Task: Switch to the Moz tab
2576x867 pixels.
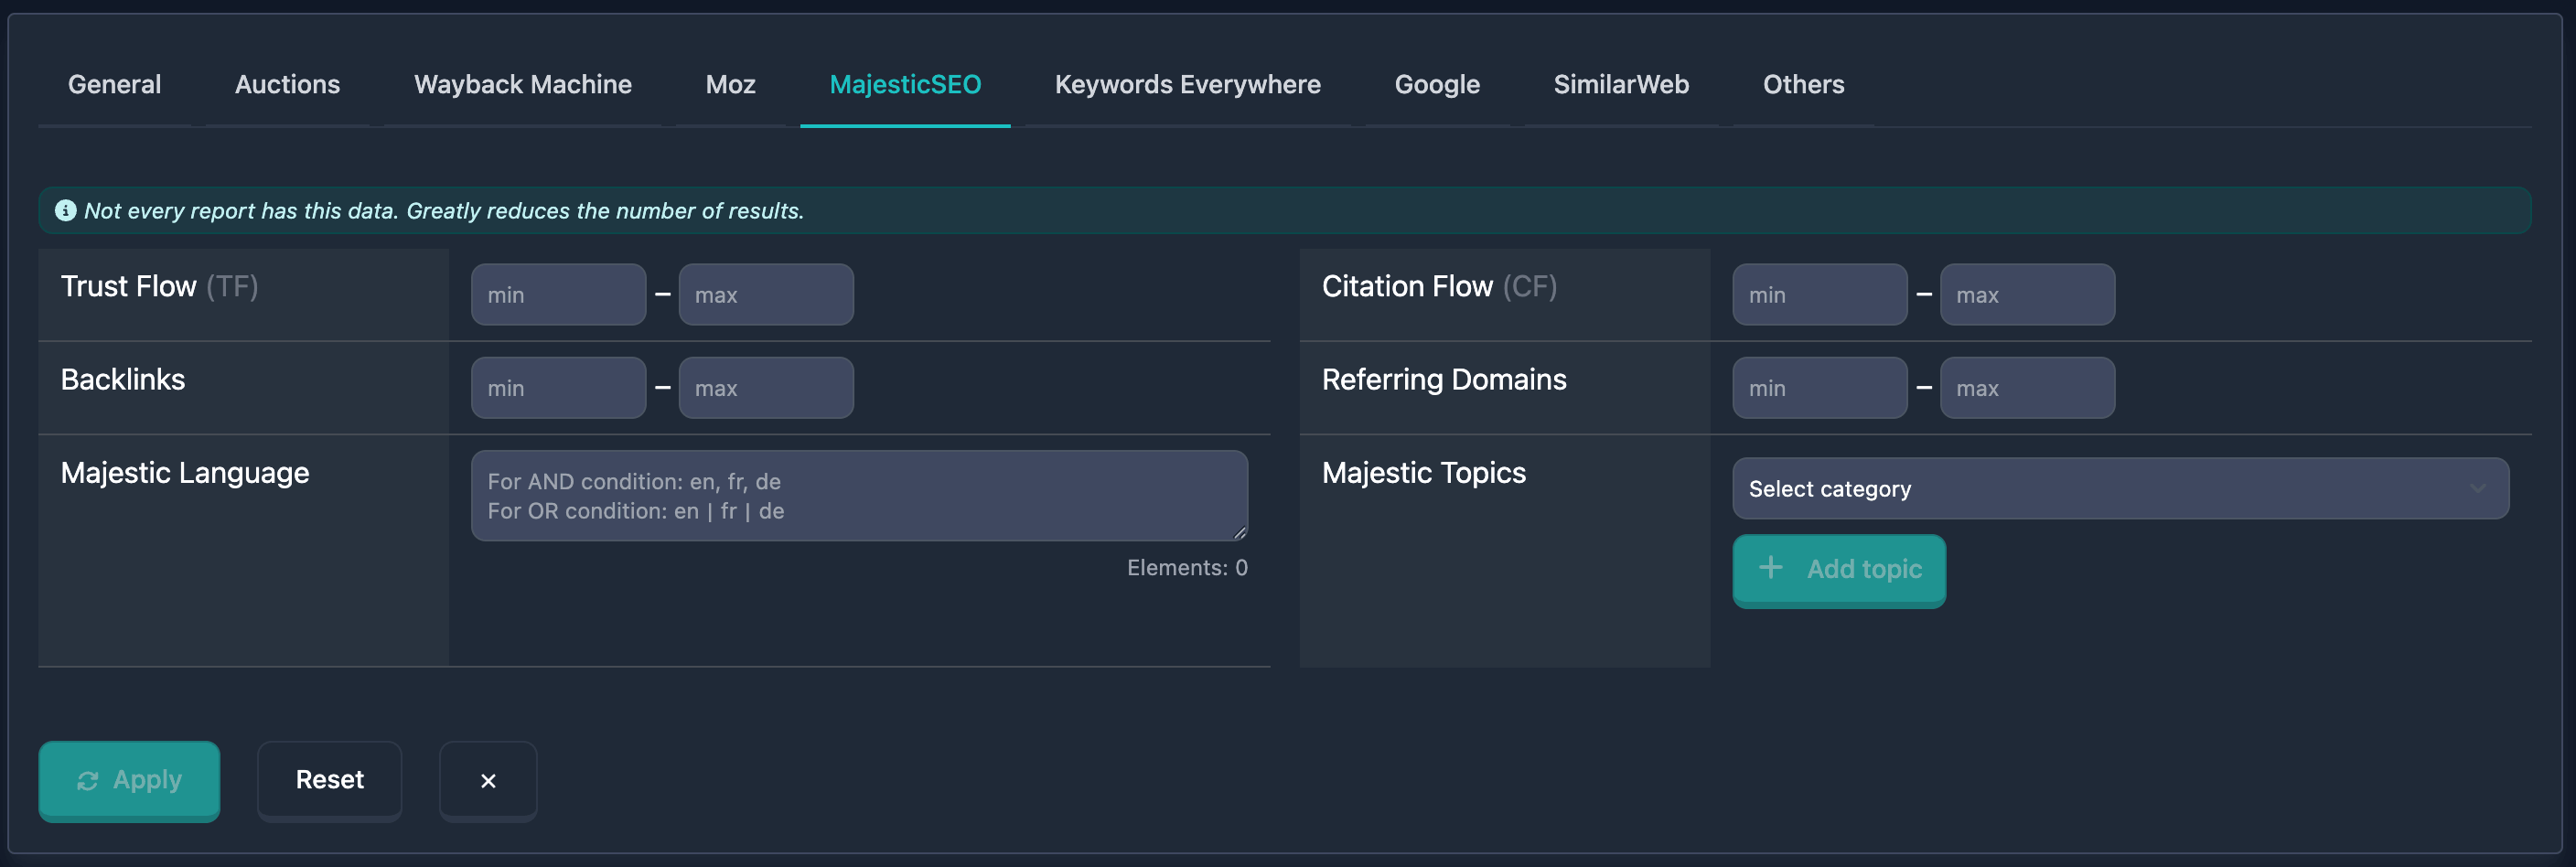Action: coord(730,84)
